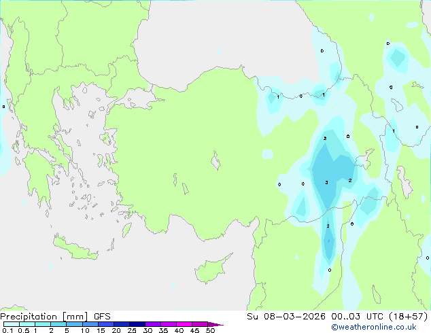This screenshot has height=333, width=431.
Task: Click the 25 mm dark blue legend swatch
Action: pyautogui.click(x=137, y=324)
